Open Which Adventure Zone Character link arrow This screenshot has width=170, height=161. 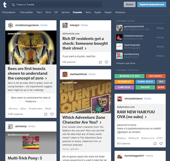click(101, 122)
